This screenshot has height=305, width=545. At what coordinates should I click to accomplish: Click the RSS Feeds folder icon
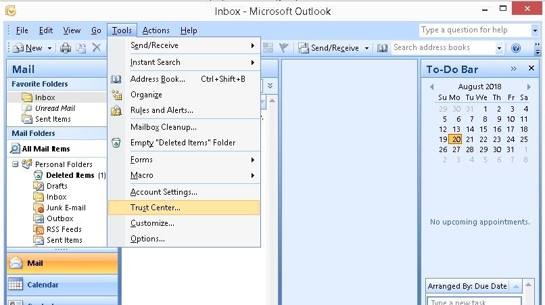click(39, 229)
